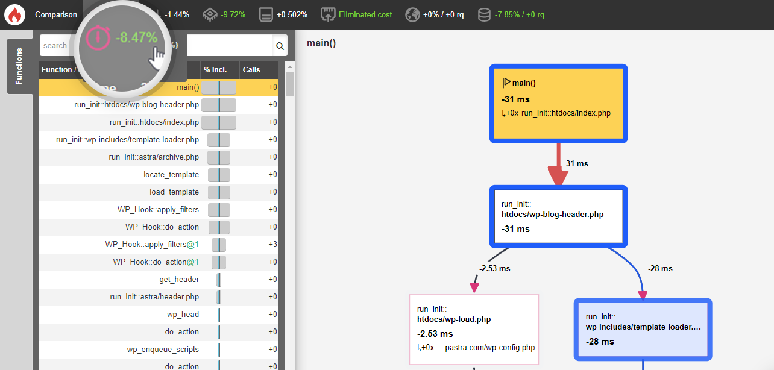
Task: Click the globe HTTP requests icon
Action: click(x=412, y=14)
